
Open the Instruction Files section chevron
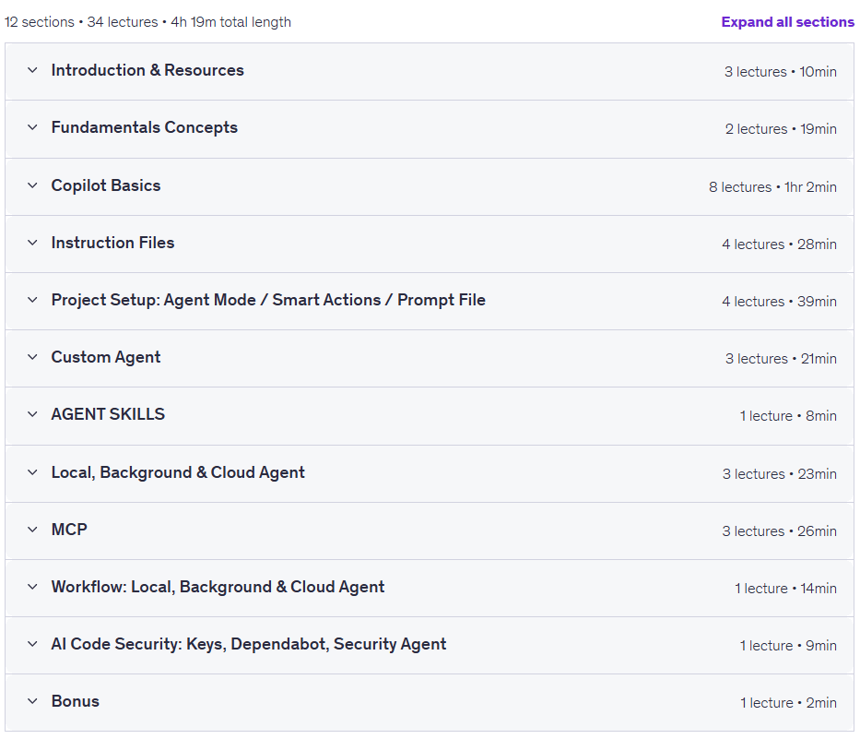click(32, 243)
